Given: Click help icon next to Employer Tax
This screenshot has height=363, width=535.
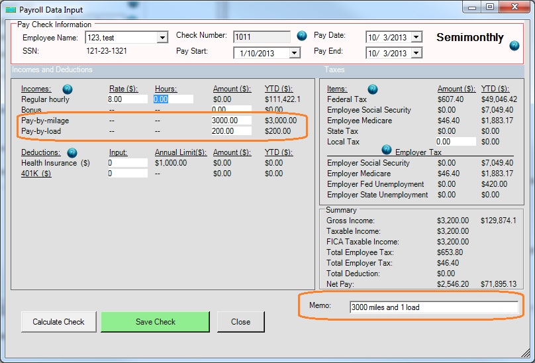Looking at the screenshot, I should pos(387,150).
